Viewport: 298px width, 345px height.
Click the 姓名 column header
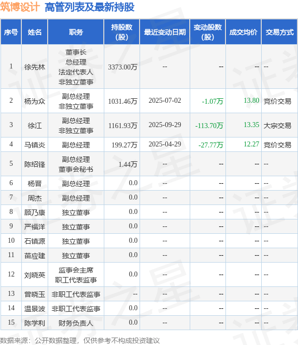[35, 32]
